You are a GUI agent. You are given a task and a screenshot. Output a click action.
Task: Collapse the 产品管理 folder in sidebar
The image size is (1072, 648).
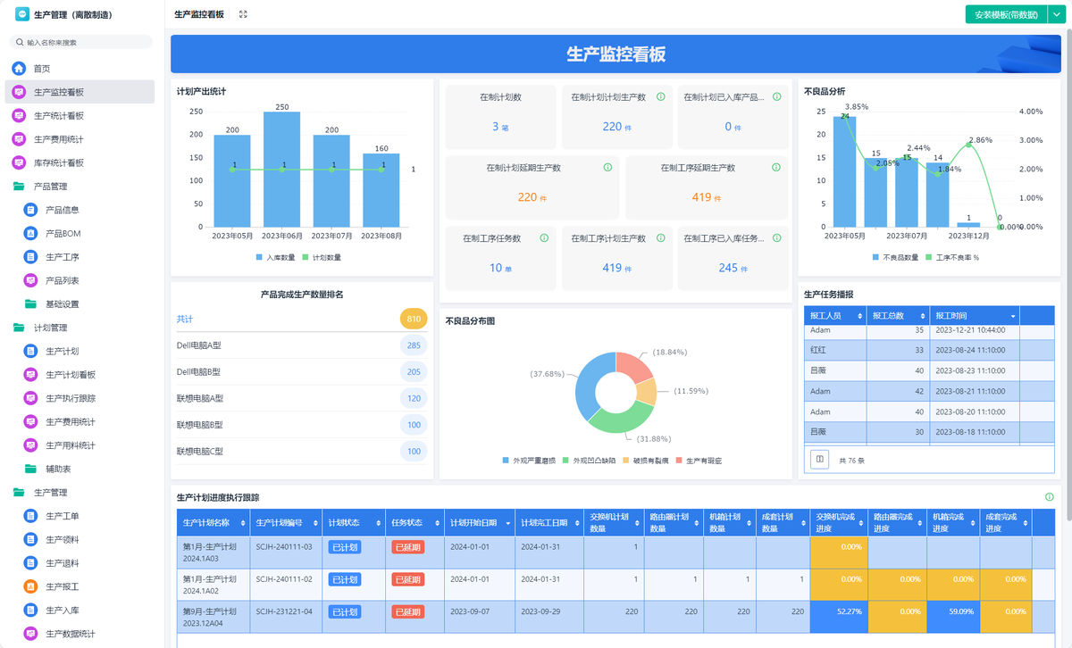pos(19,187)
